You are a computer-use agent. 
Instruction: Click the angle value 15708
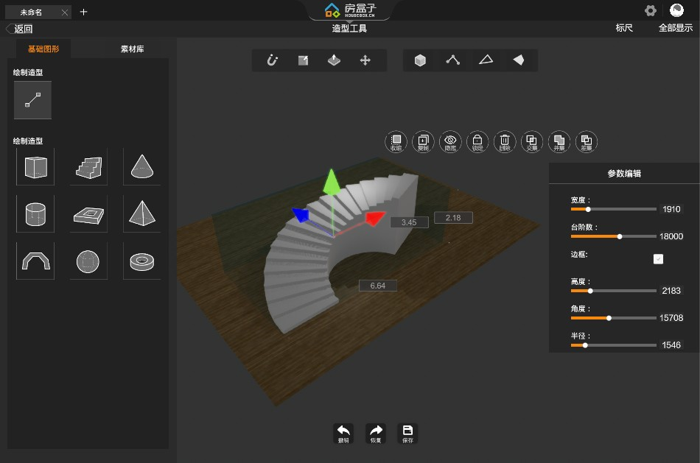(x=671, y=318)
